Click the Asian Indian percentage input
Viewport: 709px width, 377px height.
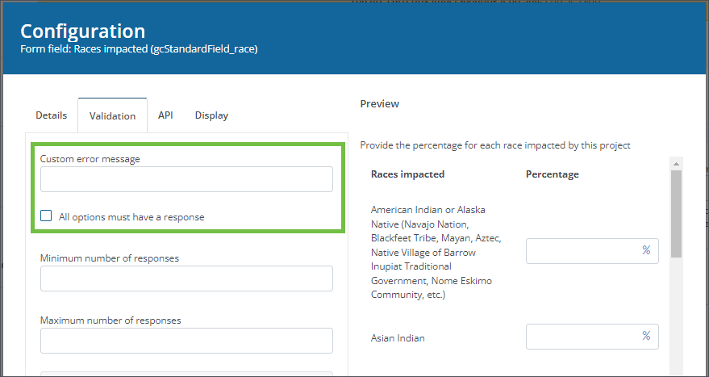coord(582,337)
